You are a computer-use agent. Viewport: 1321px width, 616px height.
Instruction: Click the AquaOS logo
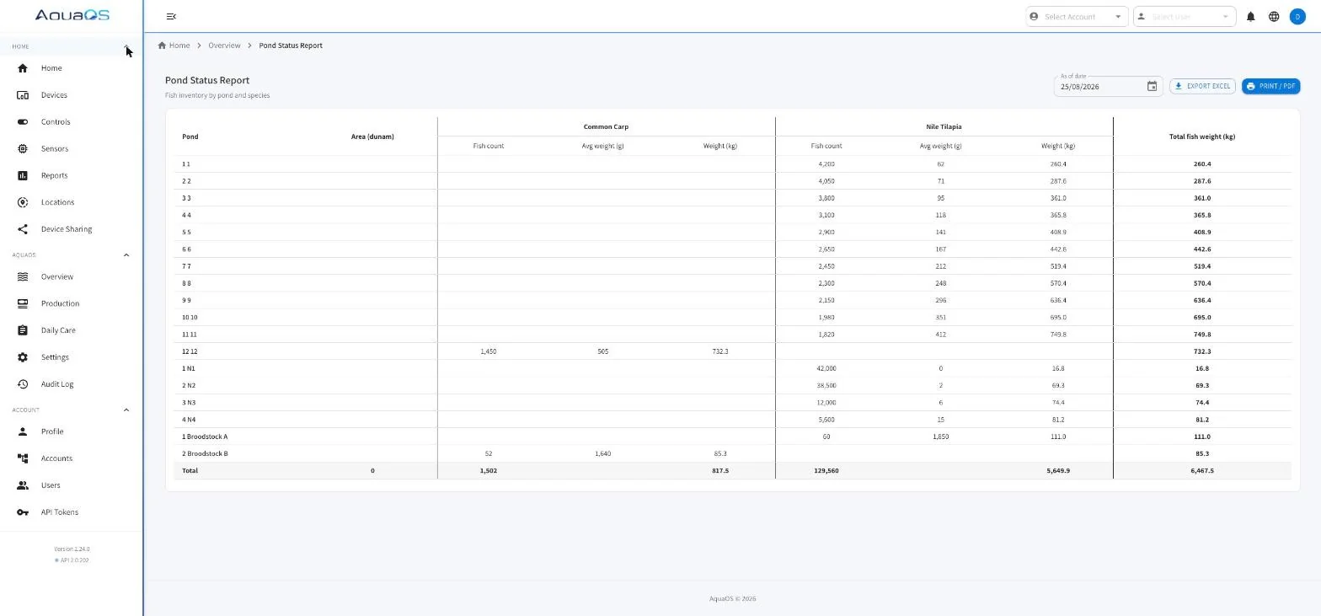[72, 15]
